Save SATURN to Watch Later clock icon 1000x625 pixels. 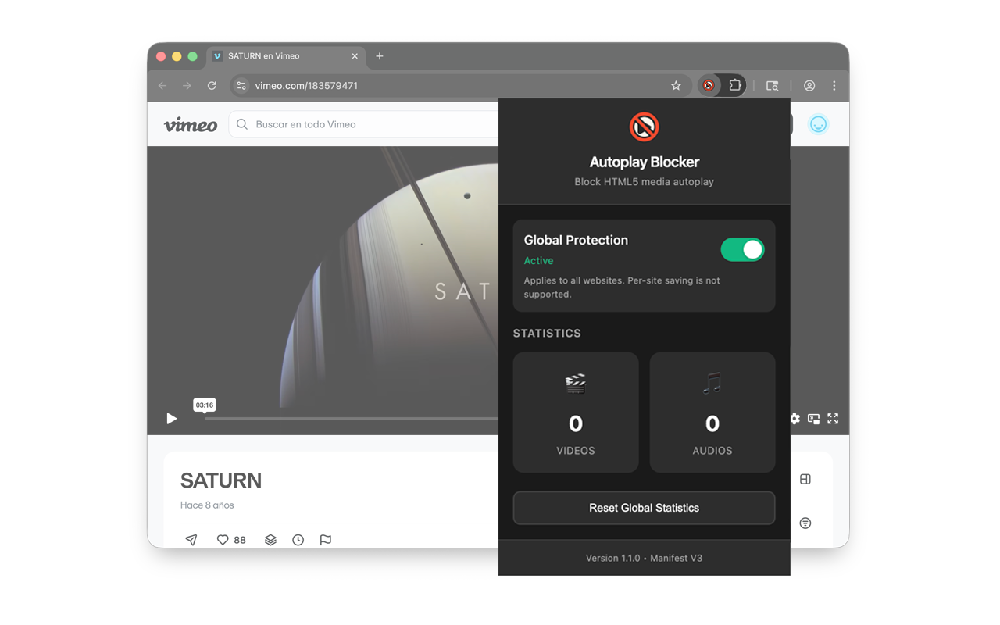click(298, 539)
